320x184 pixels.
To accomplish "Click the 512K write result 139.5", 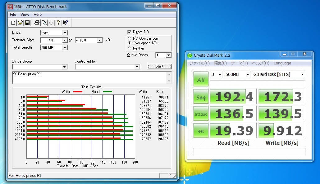I will (282, 114).
